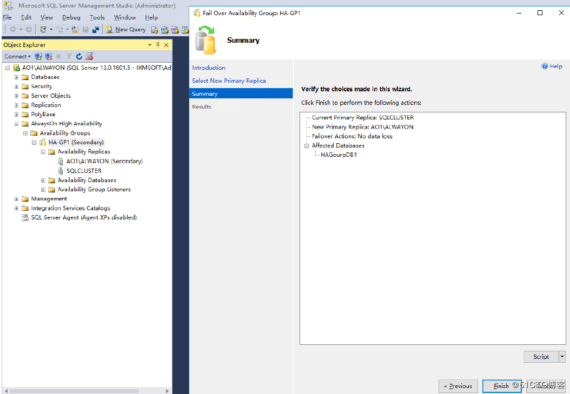Click the Help icon in wizard
Viewport: 570px width, 394px height.
(545, 66)
